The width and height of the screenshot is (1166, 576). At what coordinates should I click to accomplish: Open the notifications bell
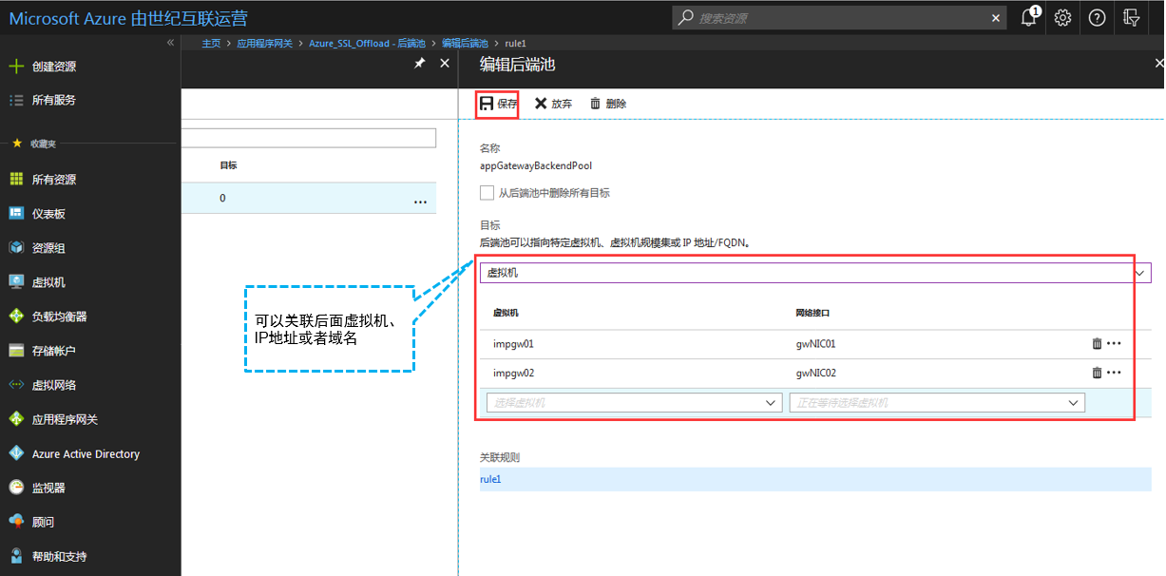pyautogui.click(x=1028, y=17)
